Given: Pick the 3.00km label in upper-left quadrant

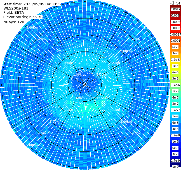Looking at the screenshot, I should click(x=55, y=51).
